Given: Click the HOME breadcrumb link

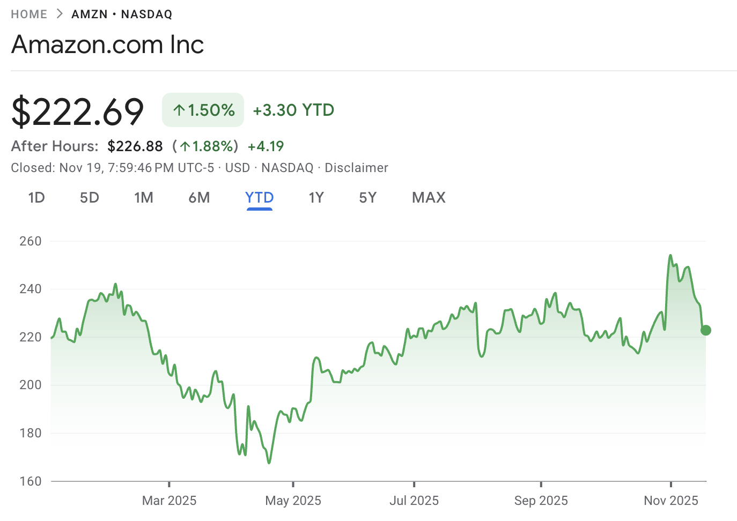Looking at the screenshot, I should [29, 14].
